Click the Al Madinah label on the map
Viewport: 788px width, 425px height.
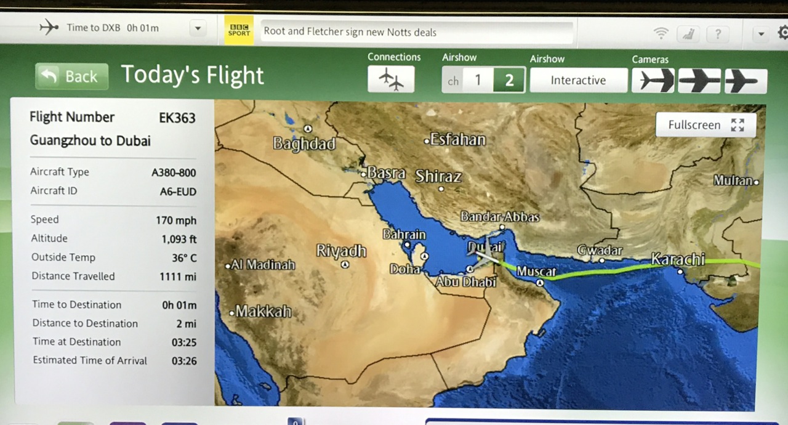click(263, 265)
